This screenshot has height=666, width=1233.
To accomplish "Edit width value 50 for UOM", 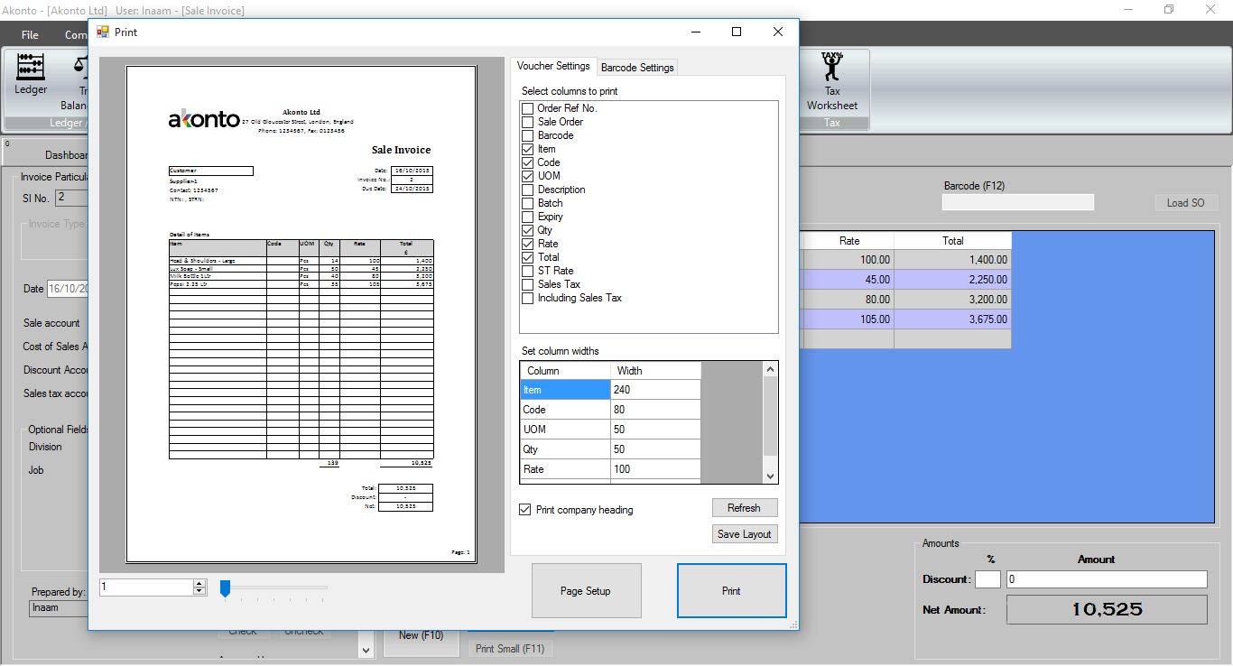I will coord(655,430).
